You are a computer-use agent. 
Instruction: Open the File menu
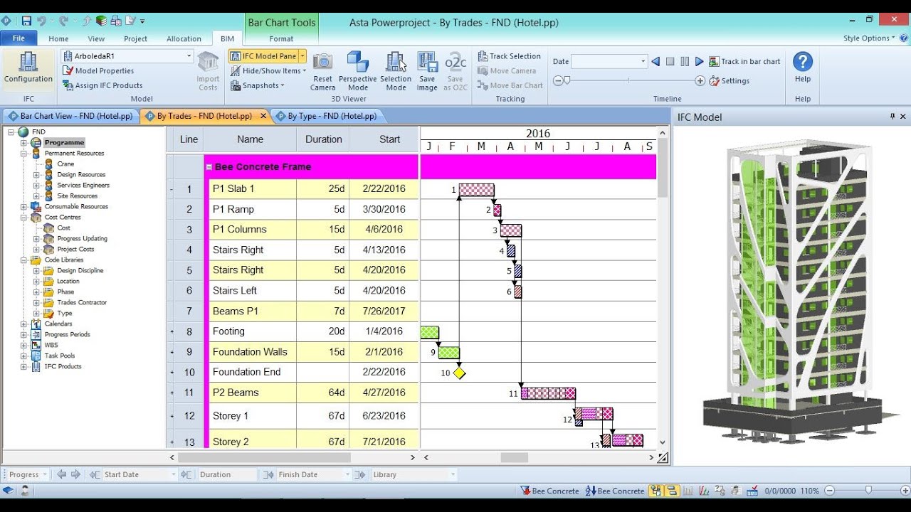point(19,38)
